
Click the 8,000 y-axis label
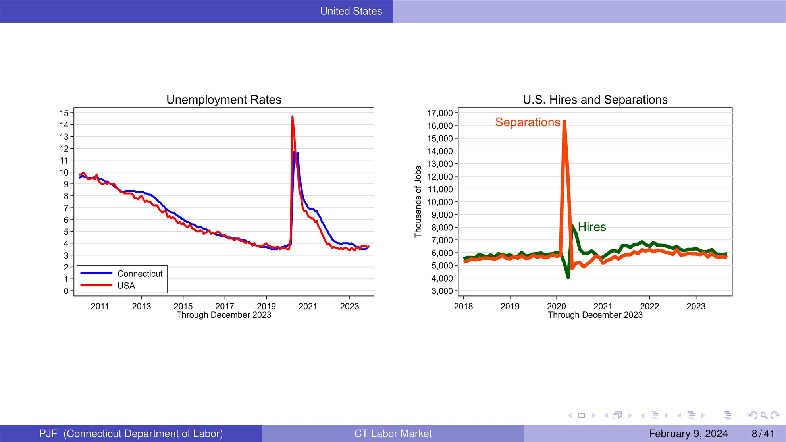click(442, 228)
